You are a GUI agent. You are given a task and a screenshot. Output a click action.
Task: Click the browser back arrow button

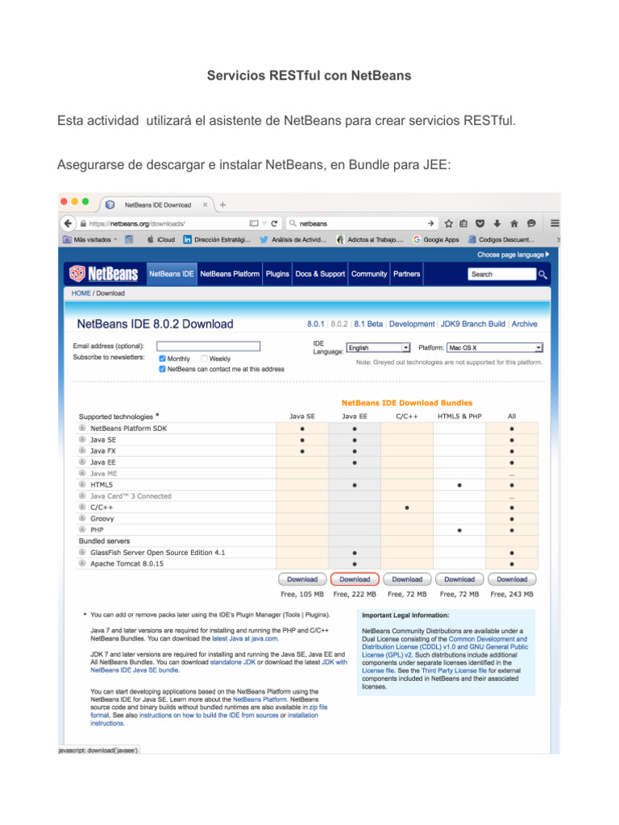(x=68, y=223)
